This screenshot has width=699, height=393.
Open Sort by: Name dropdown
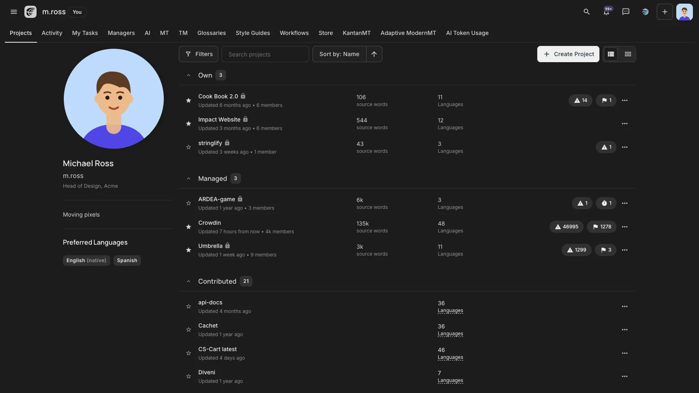[339, 54]
